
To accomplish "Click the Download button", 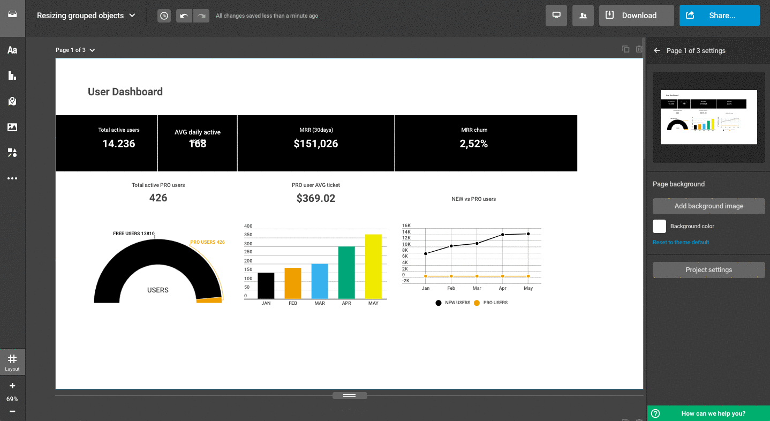I will pyautogui.click(x=636, y=16).
